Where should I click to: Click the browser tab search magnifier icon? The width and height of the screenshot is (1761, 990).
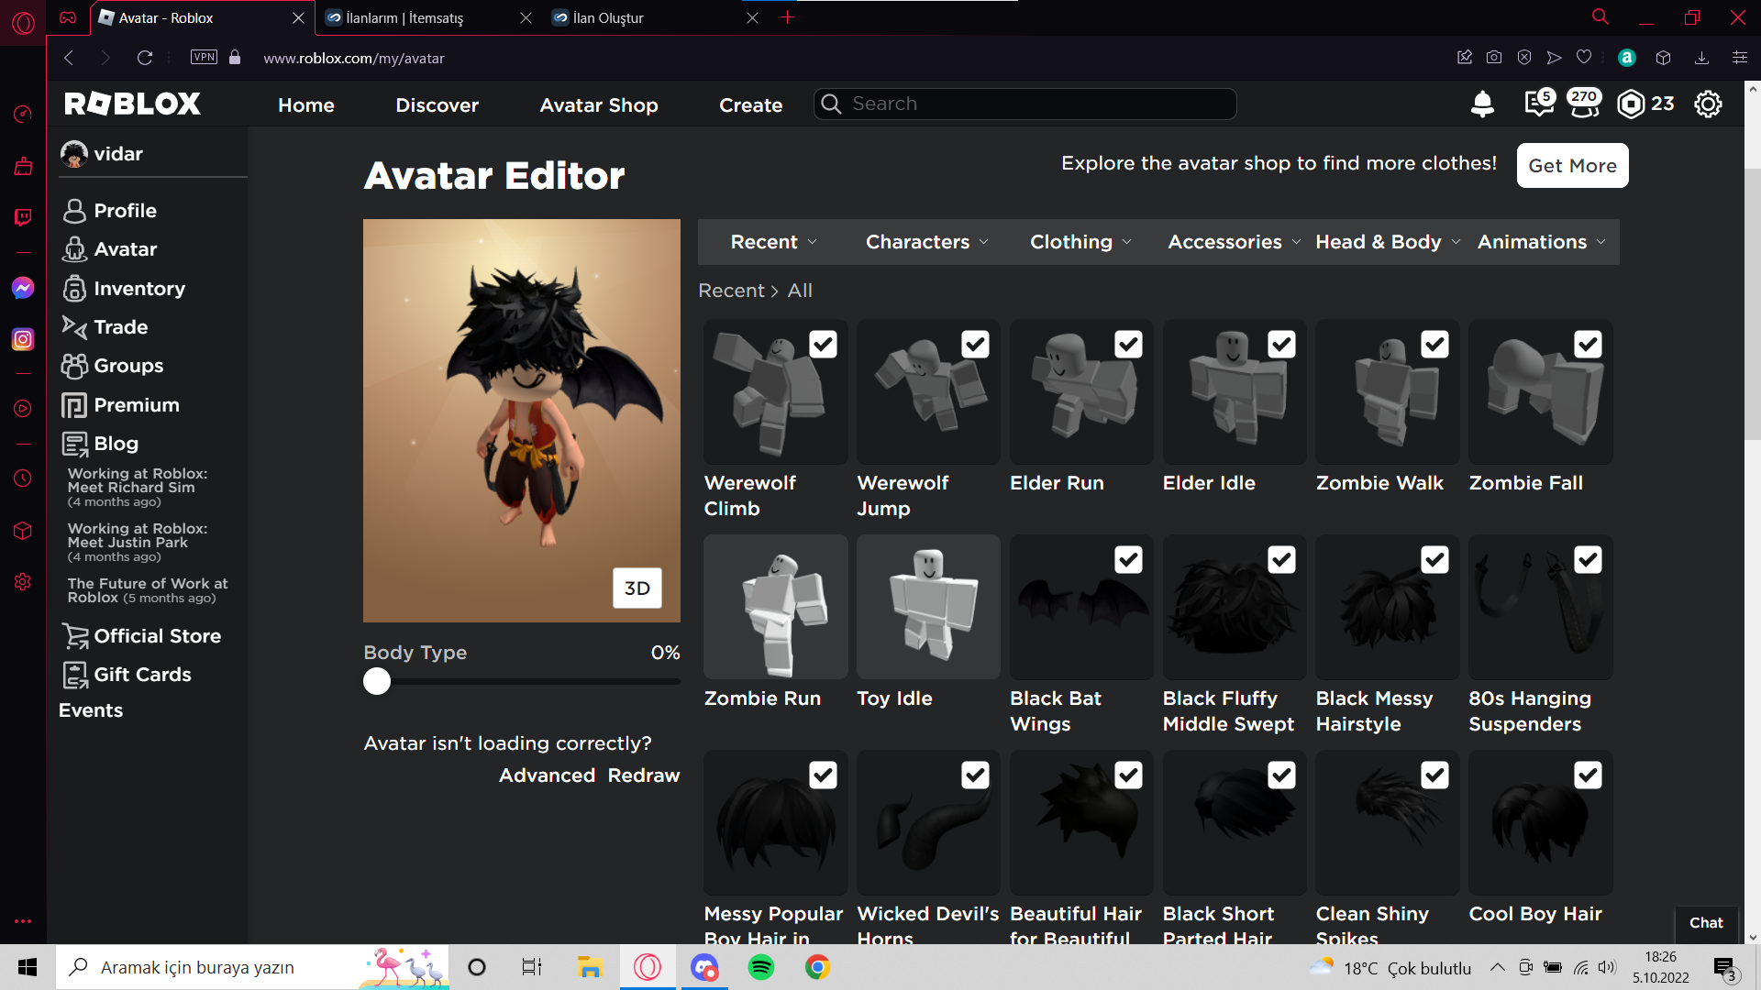[1600, 17]
